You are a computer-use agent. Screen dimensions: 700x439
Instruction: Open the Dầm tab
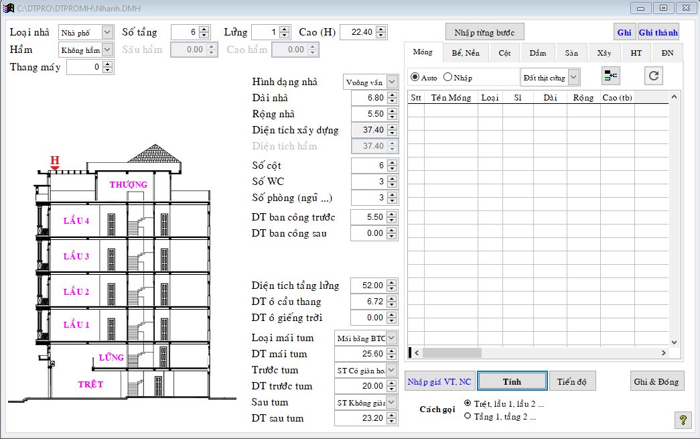tap(537, 53)
